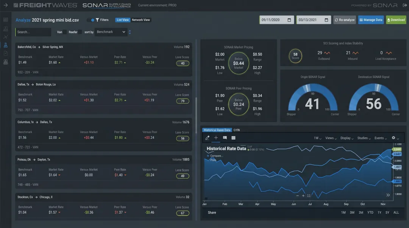Select the OYIN tab

pyautogui.click(x=237, y=130)
